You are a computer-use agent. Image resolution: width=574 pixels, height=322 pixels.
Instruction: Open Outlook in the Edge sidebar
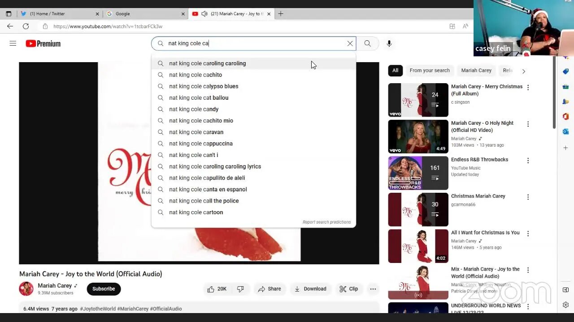pos(565,132)
